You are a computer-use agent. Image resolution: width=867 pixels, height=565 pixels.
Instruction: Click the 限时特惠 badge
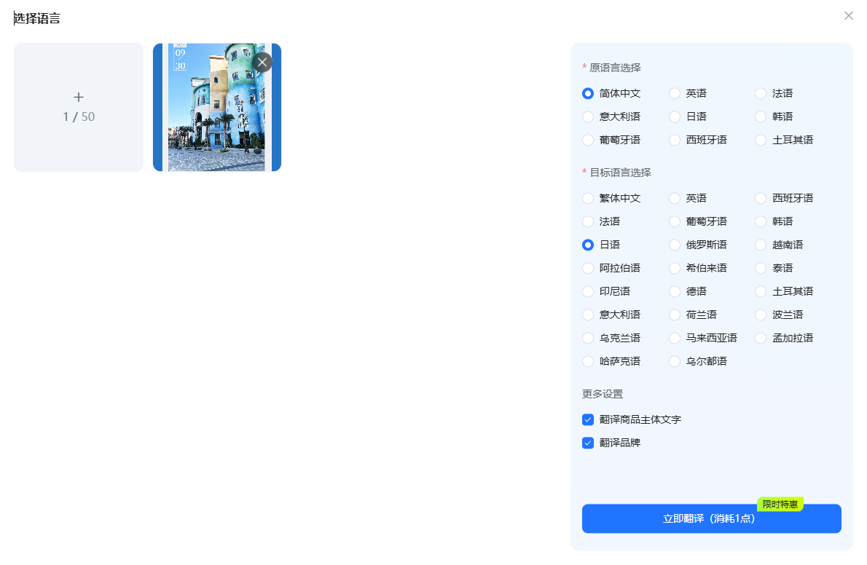(x=780, y=505)
